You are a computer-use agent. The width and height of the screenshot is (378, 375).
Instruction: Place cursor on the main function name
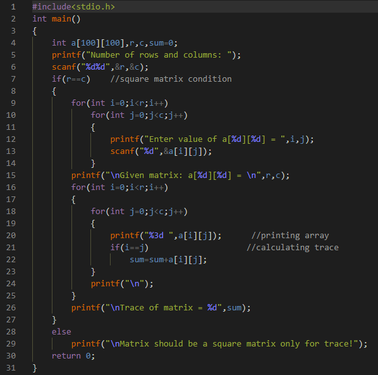(61, 19)
